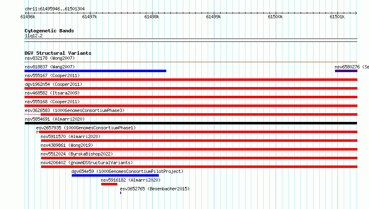Image resolution: width=369 pixels, height=209 pixels.
Task: Select the blue dgv654e59 variant bar
Action: (x=115, y=175)
